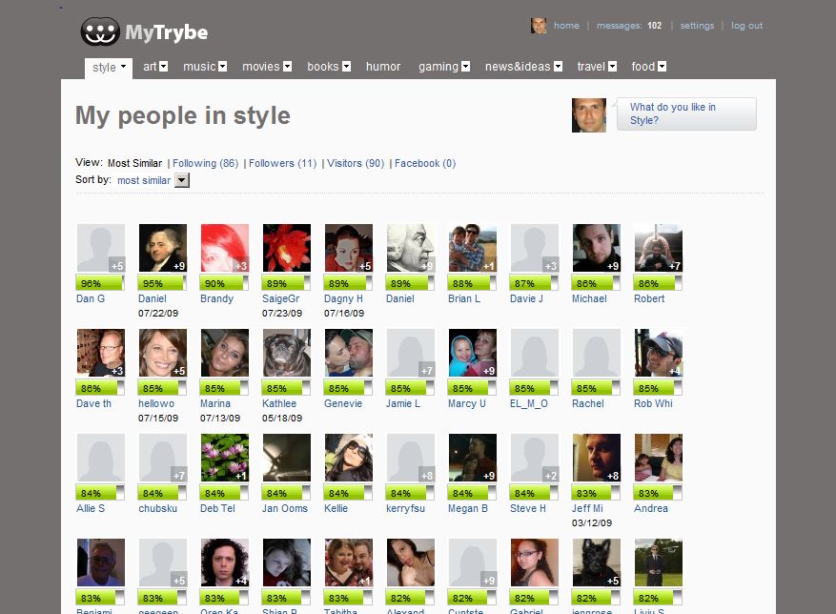Open Kathlee's pug dog avatar

tap(286, 353)
